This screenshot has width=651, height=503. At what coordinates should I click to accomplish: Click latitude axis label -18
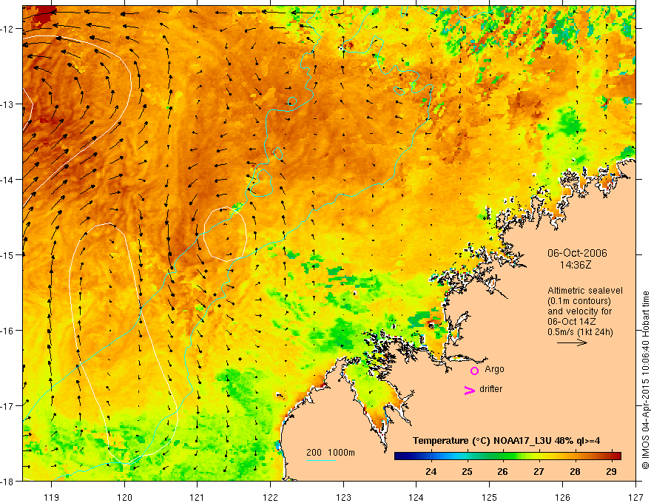click(x=8, y=481)
